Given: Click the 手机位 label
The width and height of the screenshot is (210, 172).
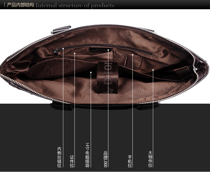Looking at the screenshot, I should click(x=130, y=161).
